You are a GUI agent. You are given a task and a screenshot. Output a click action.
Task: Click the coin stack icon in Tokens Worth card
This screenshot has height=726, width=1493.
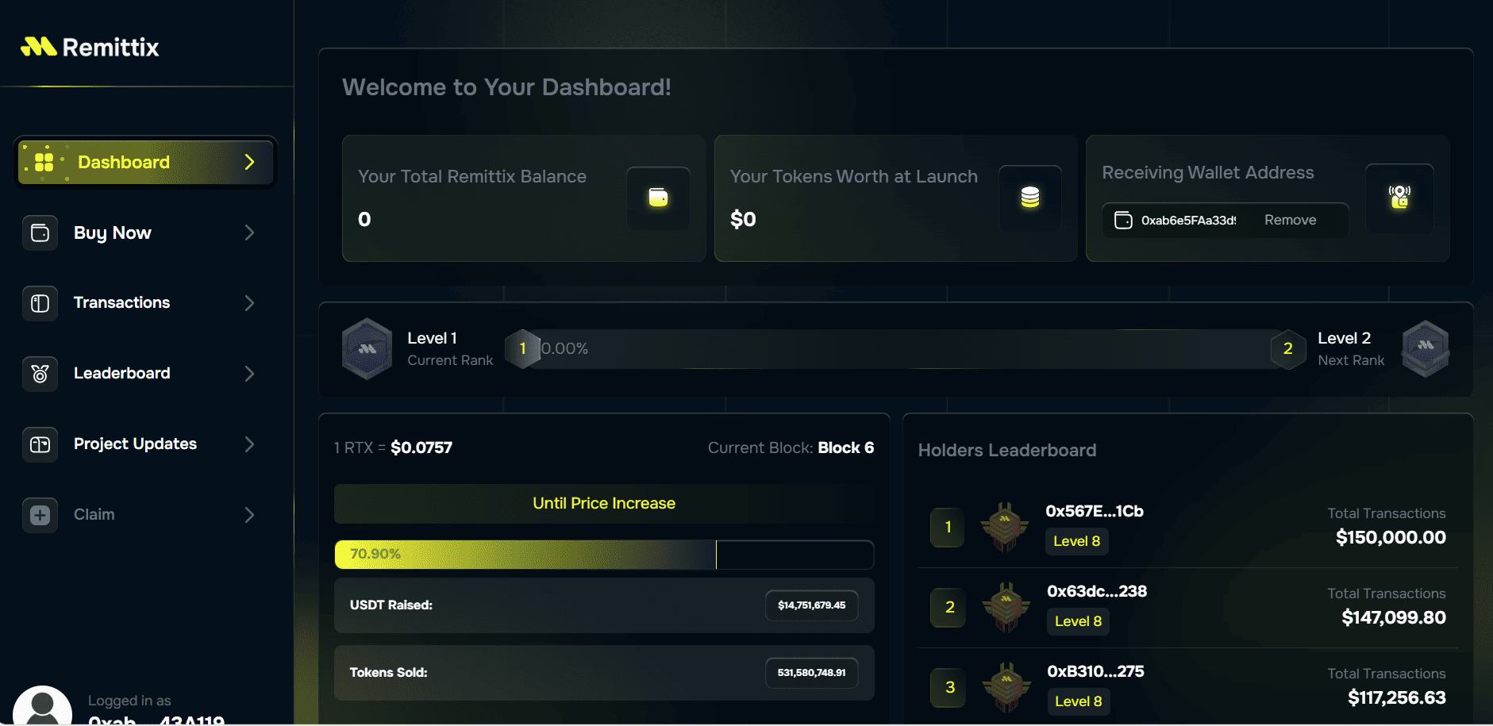coord(1029,198)
